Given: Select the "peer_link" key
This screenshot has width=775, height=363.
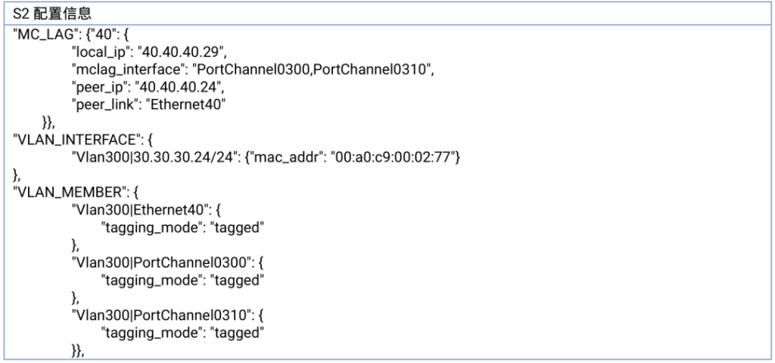Looking at the screenshot, I should click(105, 105).
